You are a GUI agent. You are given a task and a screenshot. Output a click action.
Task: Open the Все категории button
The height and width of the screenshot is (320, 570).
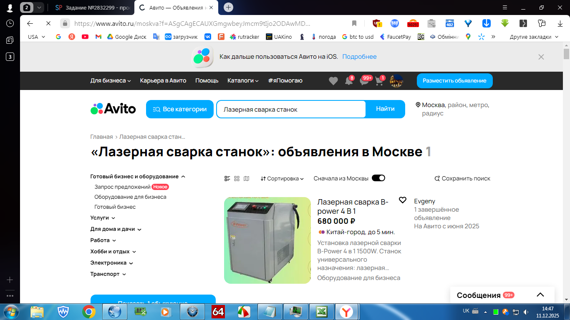coord(180,109)
